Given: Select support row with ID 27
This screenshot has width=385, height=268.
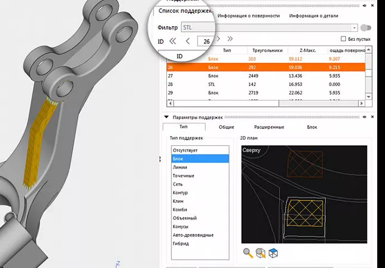Looking at the screenshot, I should [266, 76].
